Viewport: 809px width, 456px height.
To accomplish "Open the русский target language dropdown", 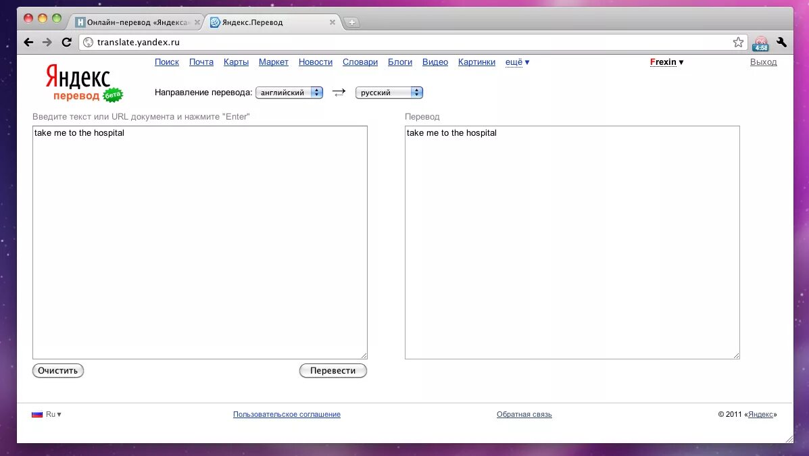I will click(389, 93).
